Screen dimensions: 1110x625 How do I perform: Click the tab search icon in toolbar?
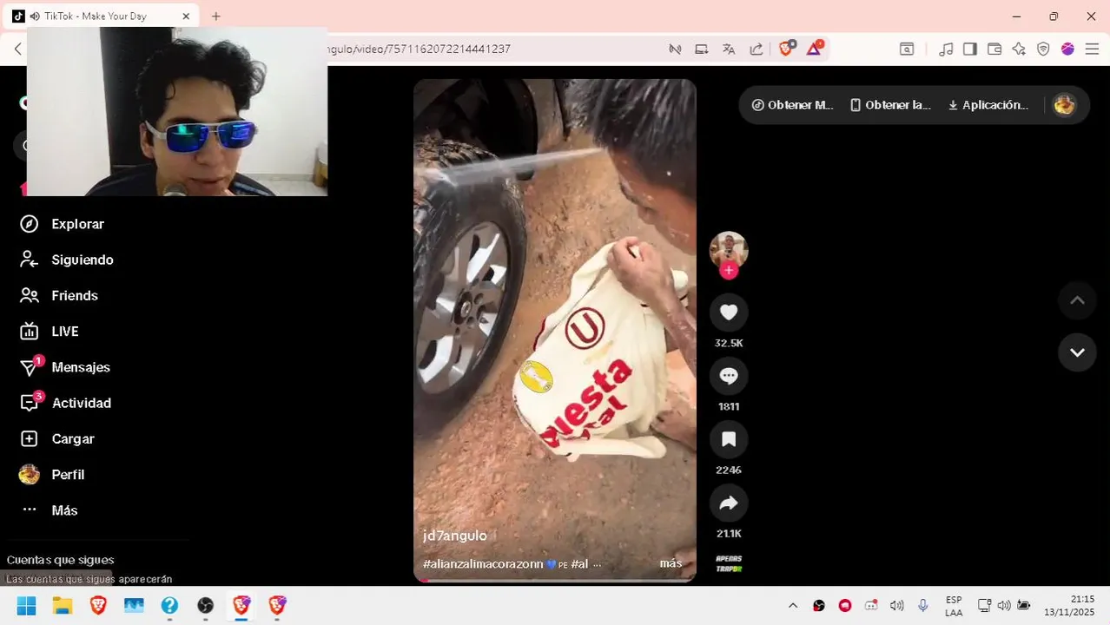pos(907,49)
